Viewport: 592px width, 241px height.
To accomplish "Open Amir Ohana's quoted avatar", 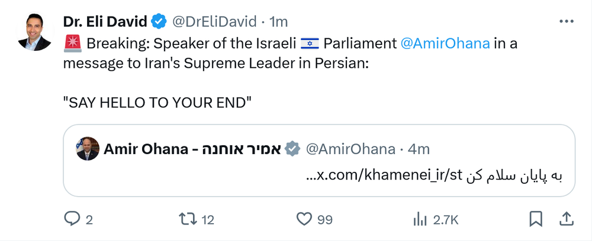I will 87,149.
